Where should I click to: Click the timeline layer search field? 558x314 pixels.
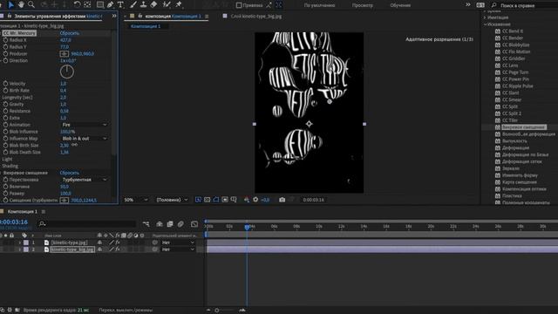click(87, 224)
